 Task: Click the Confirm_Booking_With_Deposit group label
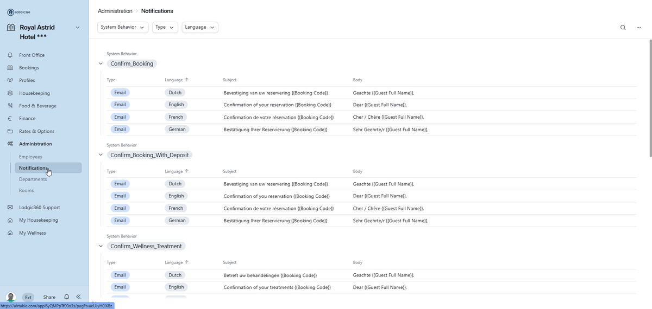[149, 155]
